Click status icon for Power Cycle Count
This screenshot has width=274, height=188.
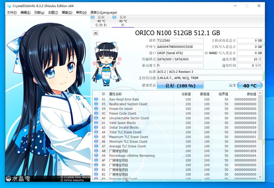pos(96,113)
